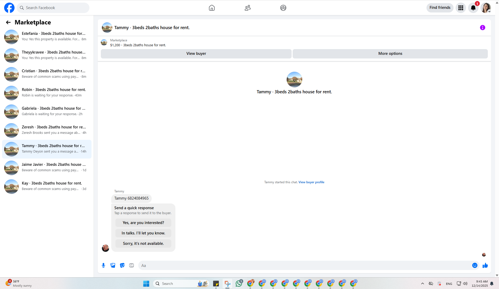
Task: Send a thumbs up like
Action: click(485, 265)
